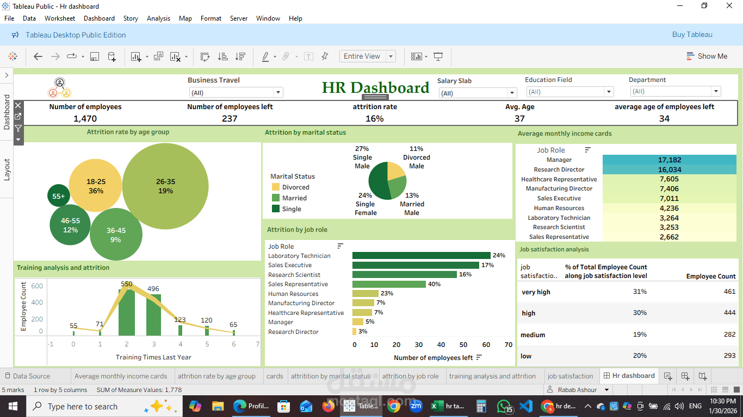This screenshot has width=743, height=417.
Task: Click the New Dashboard icon in tab bar
Action: [685, 376]
